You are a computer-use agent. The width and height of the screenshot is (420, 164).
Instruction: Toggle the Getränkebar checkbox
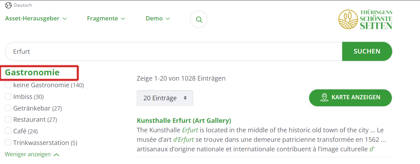[8, 108]
